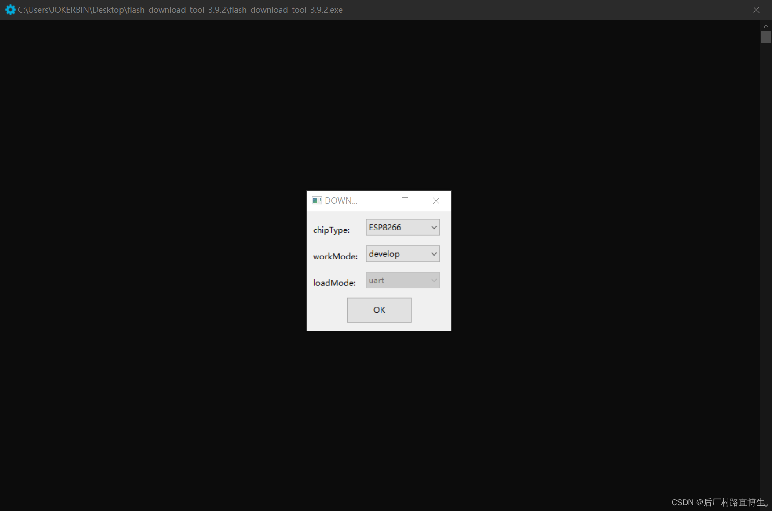
Task: Click the gear icon in the title bar
Action: (10, 10)
